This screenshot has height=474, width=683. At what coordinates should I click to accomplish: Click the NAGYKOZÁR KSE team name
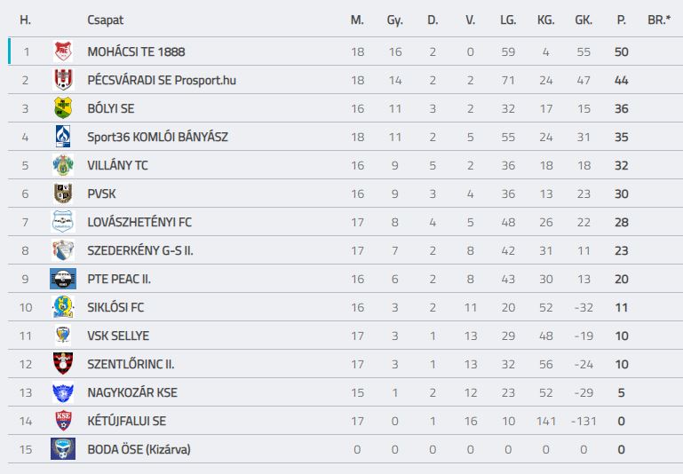(132, 392)
